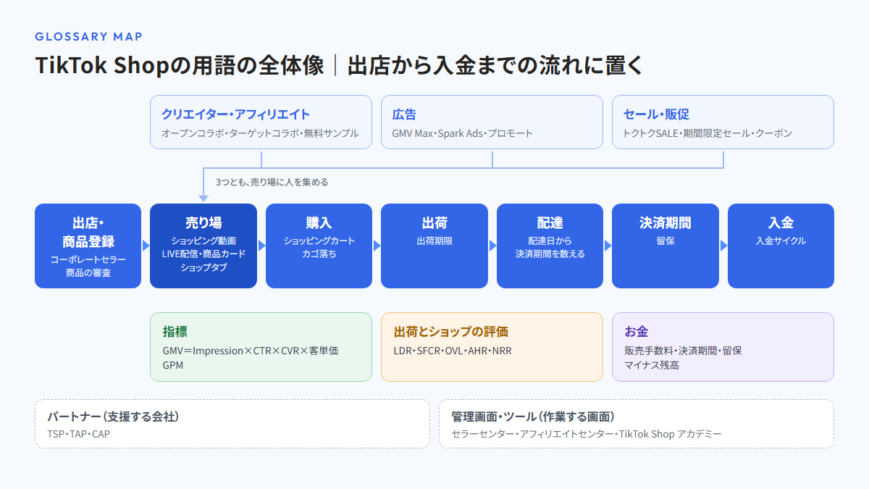This screenshot has height=489, width=869.
Task: Select the 出荷 step box
Action: pos(434,246)
